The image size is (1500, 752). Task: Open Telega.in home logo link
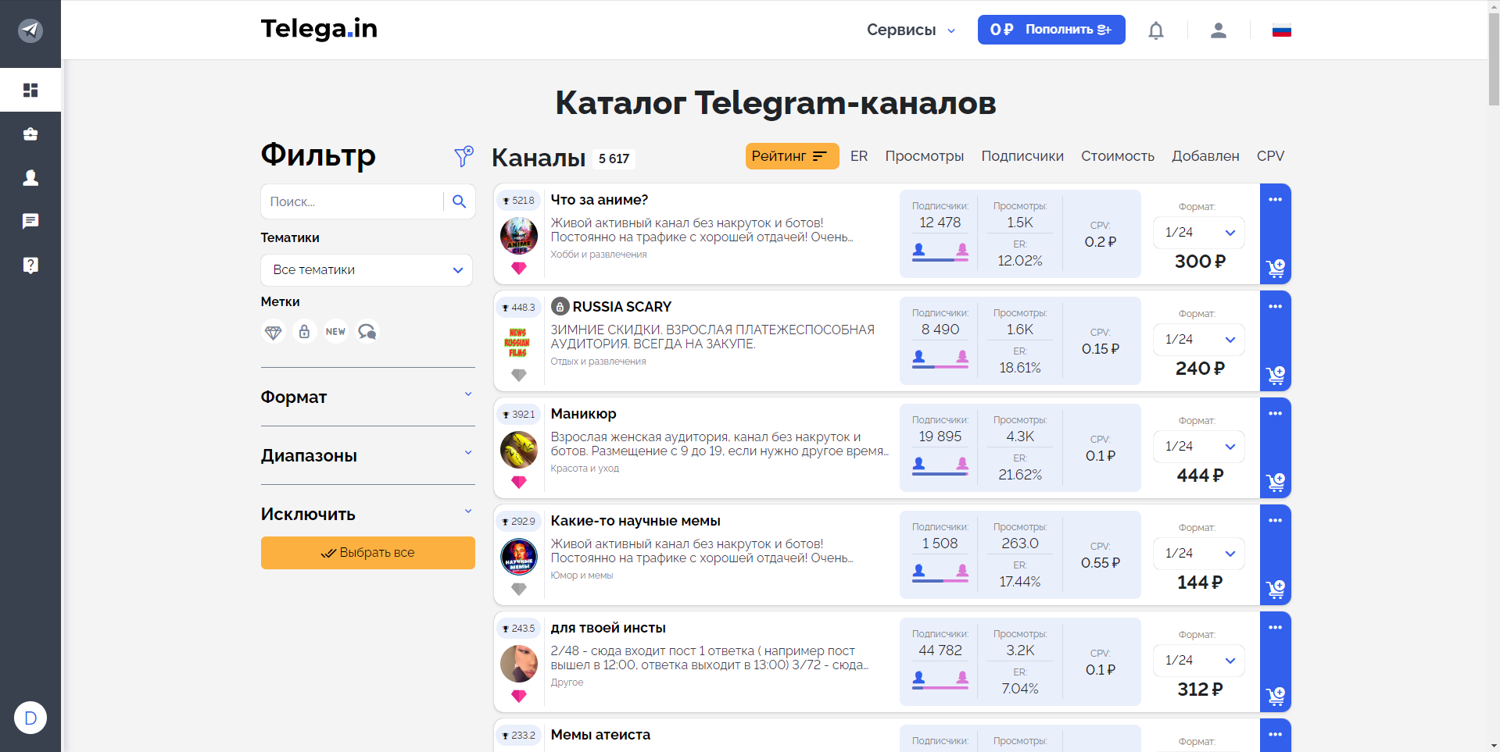[319, 29]
